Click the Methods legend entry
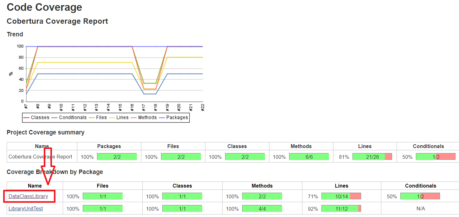 144,117
